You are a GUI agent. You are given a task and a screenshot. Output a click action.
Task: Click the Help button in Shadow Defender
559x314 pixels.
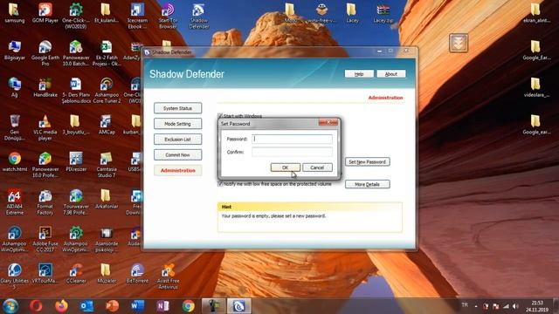(359, 73)
